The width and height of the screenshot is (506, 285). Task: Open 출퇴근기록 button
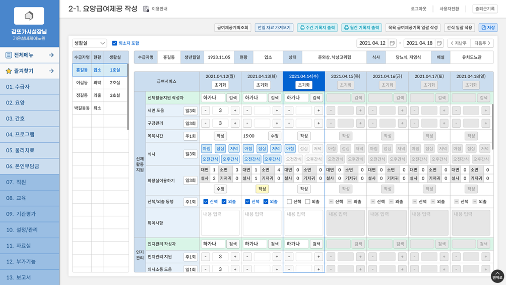coord(485,9)
